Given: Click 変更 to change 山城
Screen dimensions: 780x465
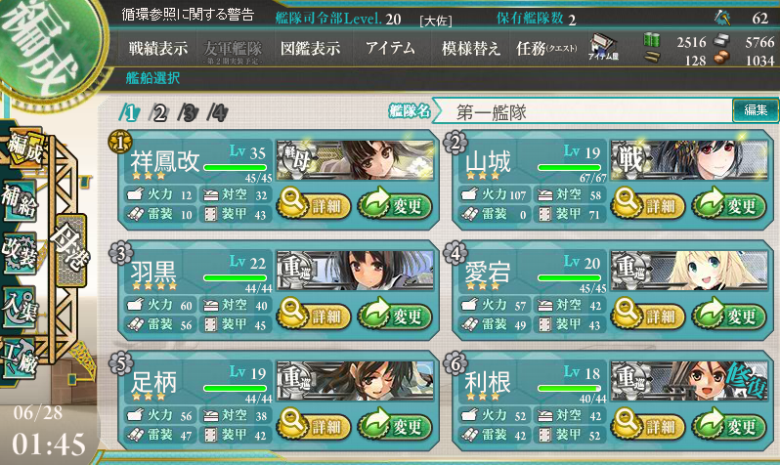Looking at the screenshot, I should pos(729,204).
